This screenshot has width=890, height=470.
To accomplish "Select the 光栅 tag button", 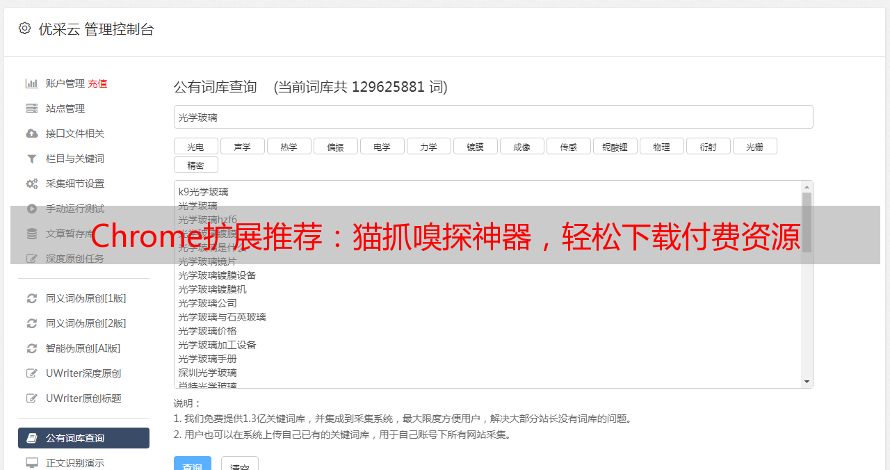I will [x=755, y=146].
